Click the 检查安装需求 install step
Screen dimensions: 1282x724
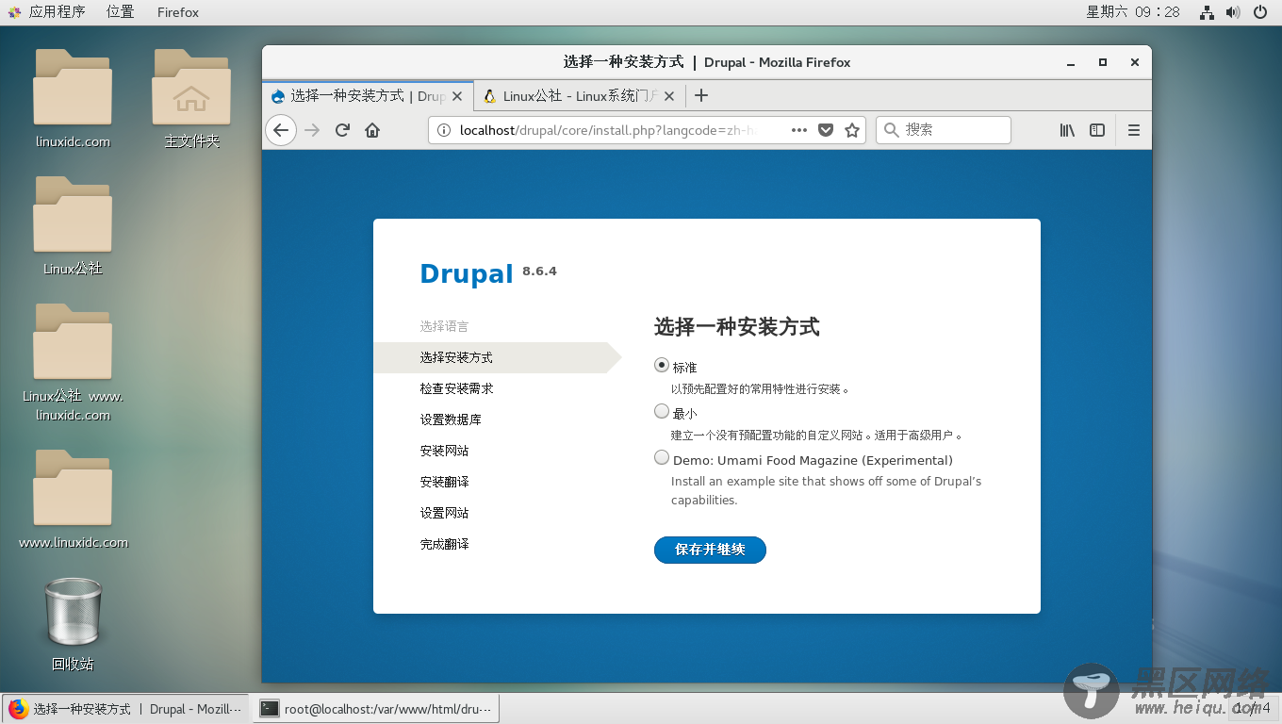pos(456,388)
